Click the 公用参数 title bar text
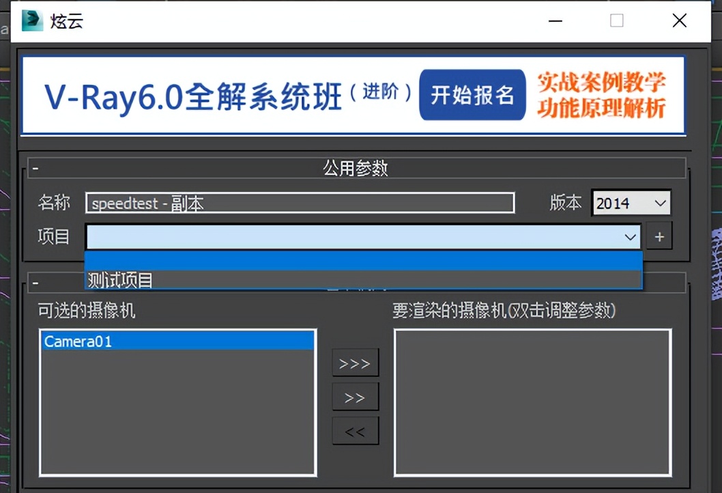722x493 pixels. click(x=355, y=167)
